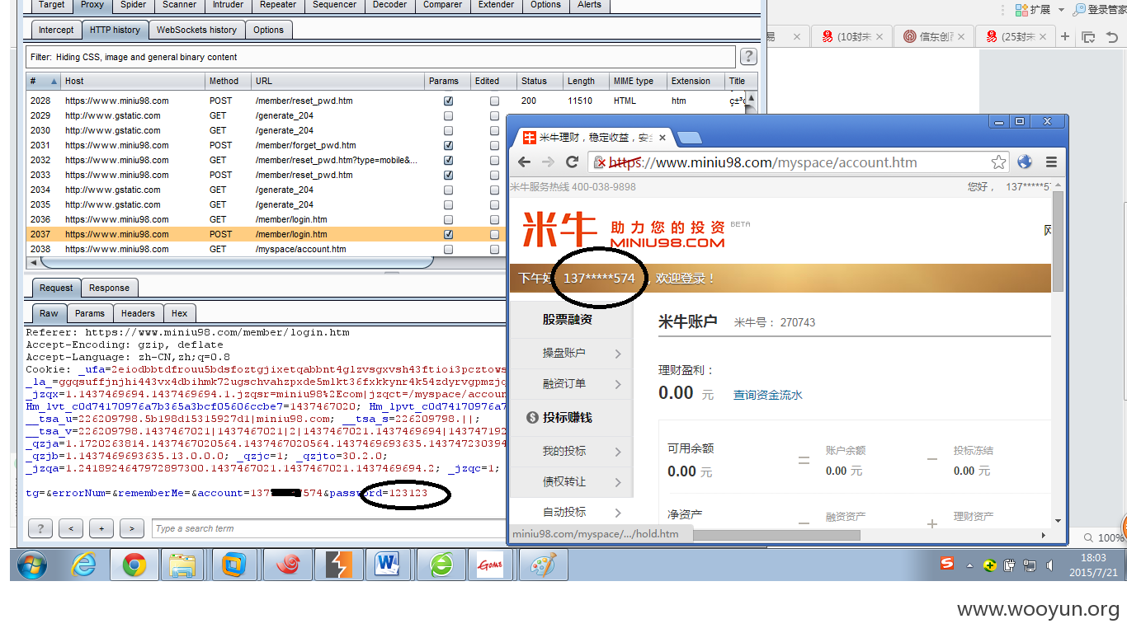Switch to the Response tab

(109, 288)
